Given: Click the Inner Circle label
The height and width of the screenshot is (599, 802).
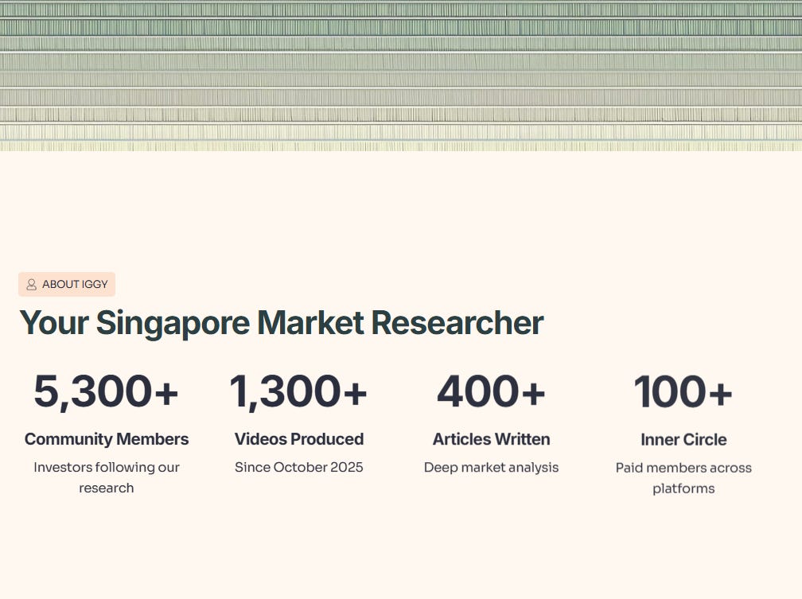Looking at the screenshot, I should pos(683,439).
